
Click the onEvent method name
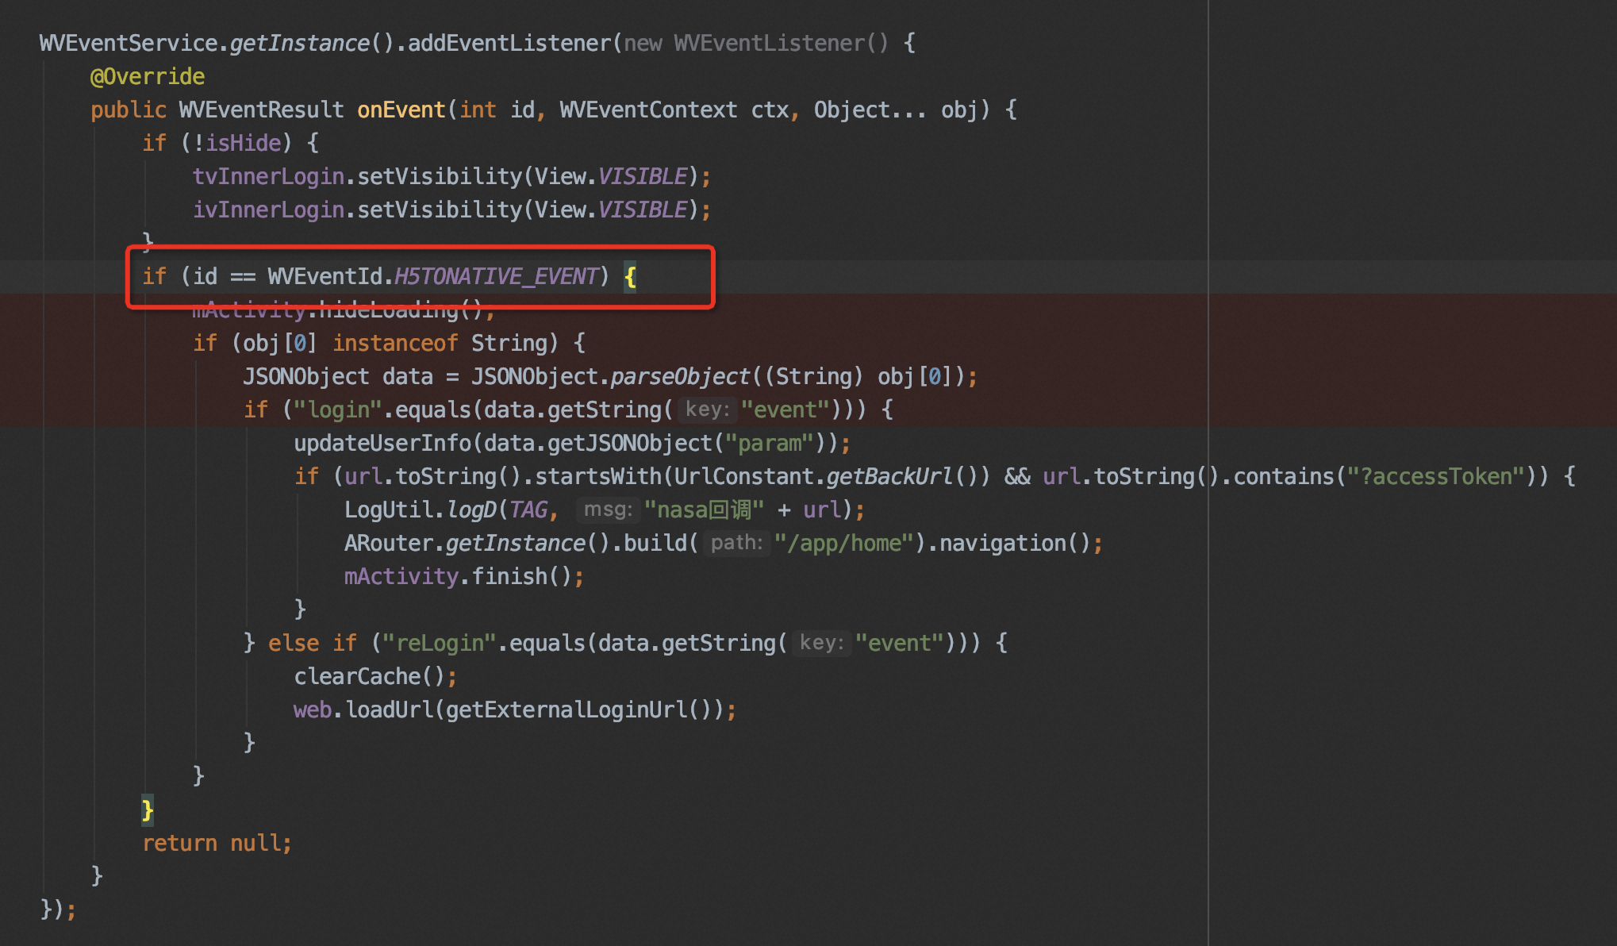pos(401,110)
